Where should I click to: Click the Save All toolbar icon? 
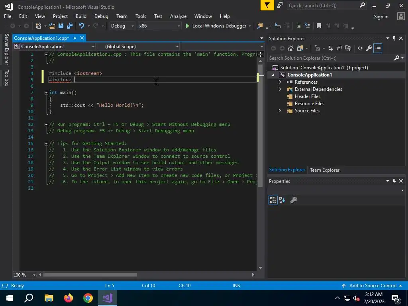pos(70,26)
